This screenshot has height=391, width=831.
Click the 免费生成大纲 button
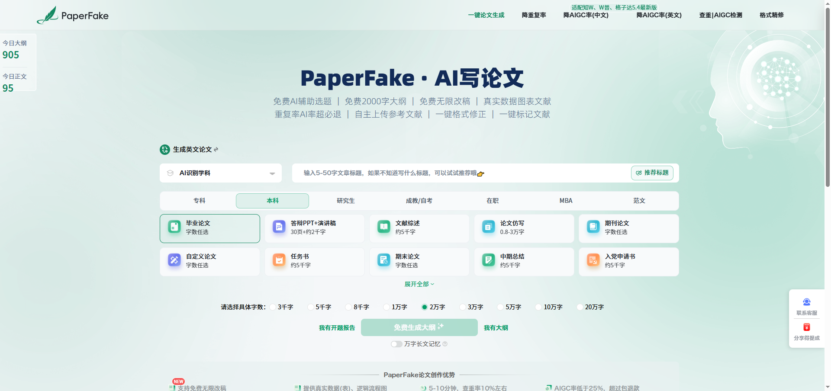(419, 327)
